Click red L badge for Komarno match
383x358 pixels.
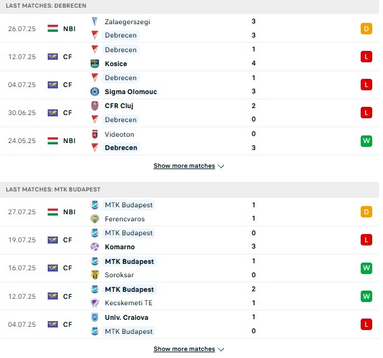coord(366,240)
